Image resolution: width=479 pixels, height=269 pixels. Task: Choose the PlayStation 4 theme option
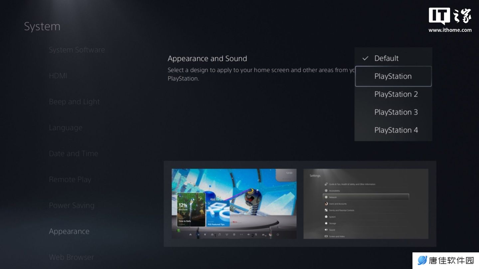point(393,130)
